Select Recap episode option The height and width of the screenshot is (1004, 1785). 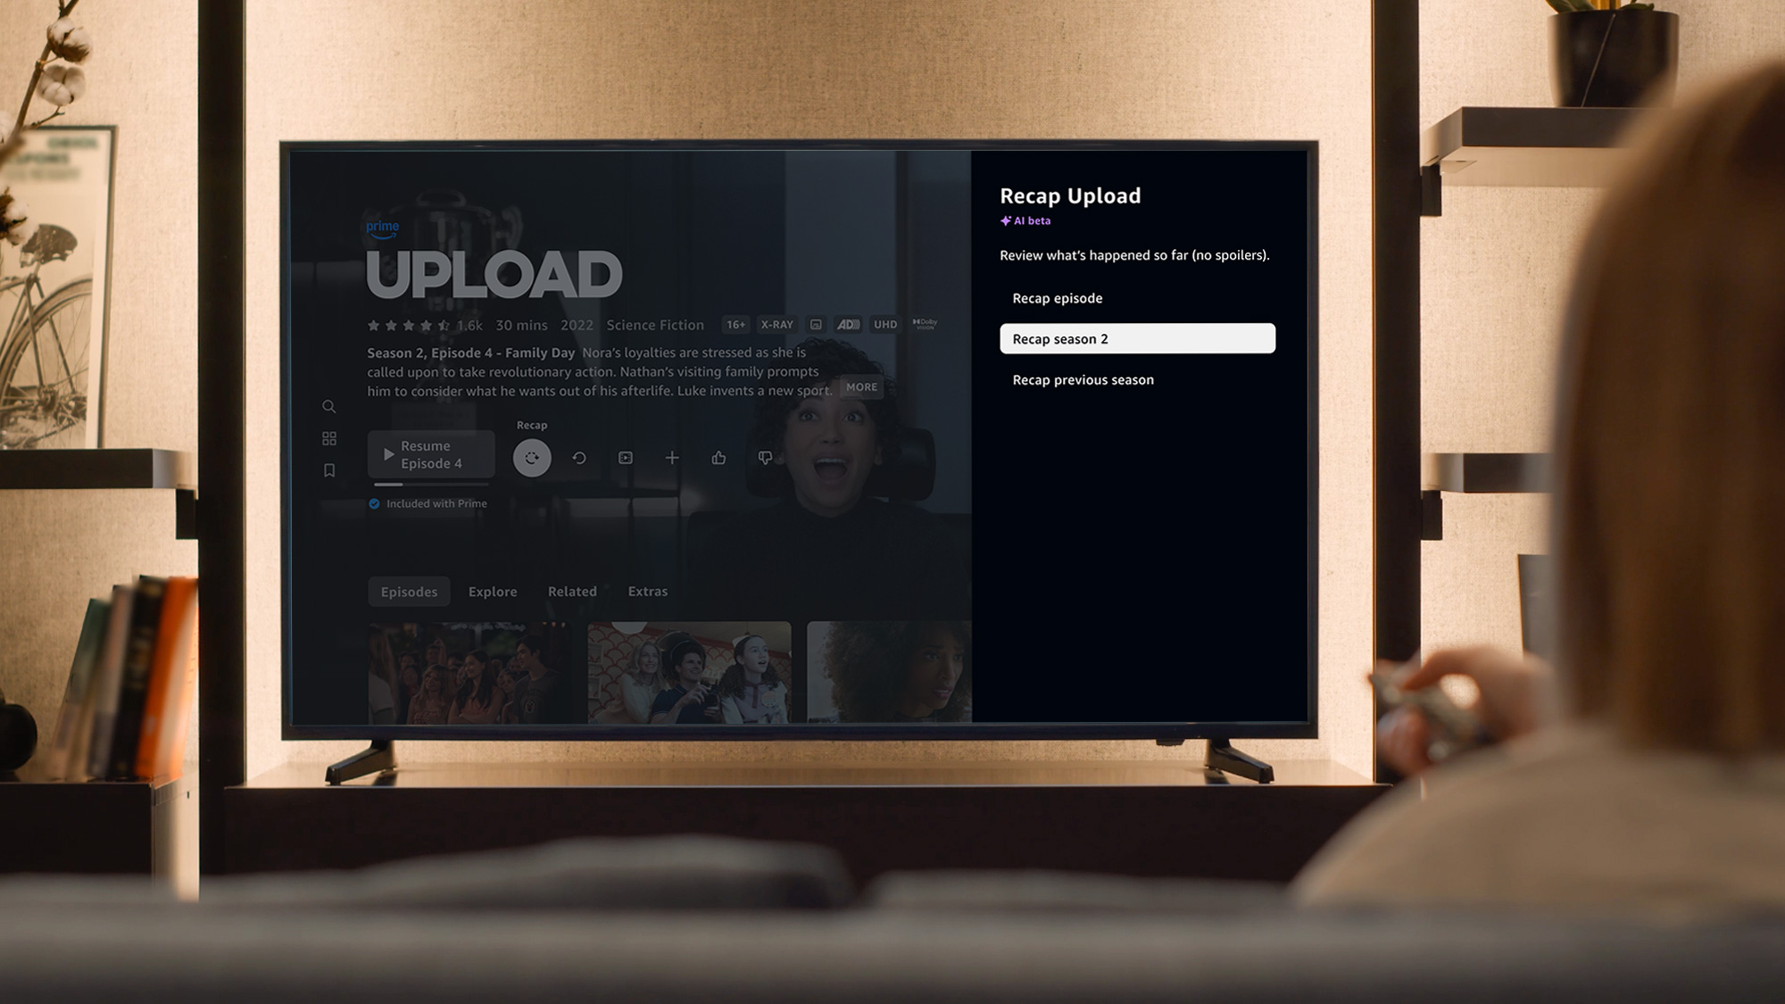[1057, 298]
